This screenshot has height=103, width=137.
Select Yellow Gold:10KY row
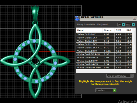pos(104,38)
